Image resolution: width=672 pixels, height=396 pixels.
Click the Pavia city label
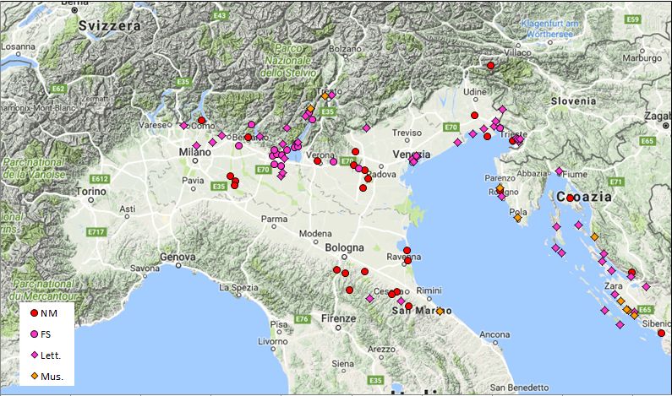click(x=193, y=180)
